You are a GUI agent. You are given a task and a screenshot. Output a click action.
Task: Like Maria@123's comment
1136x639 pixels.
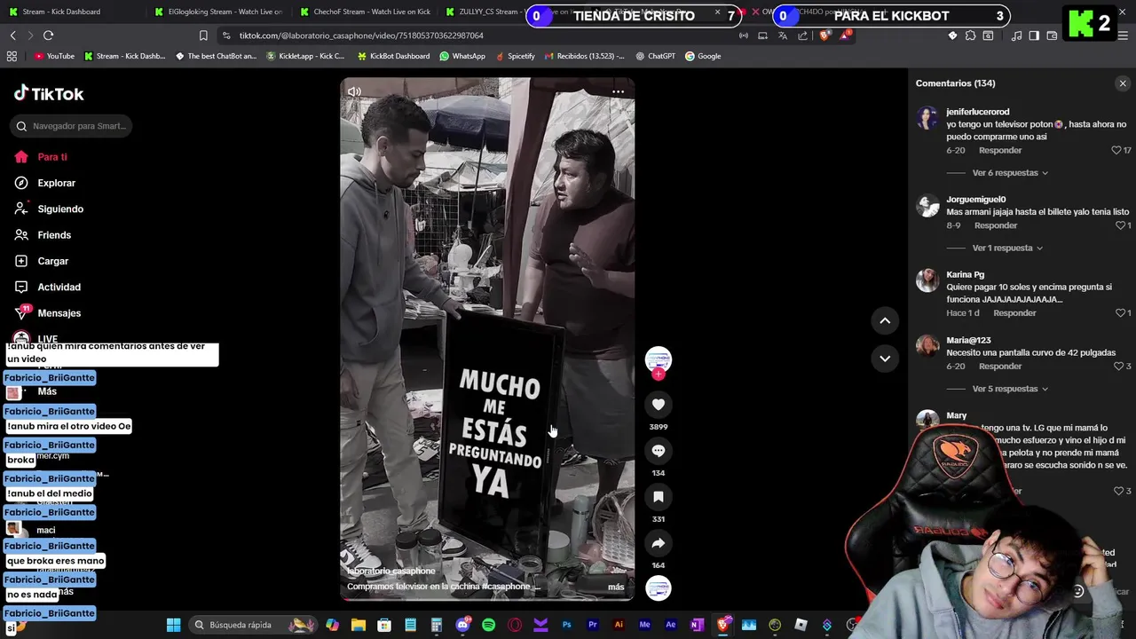point(1118,367)
